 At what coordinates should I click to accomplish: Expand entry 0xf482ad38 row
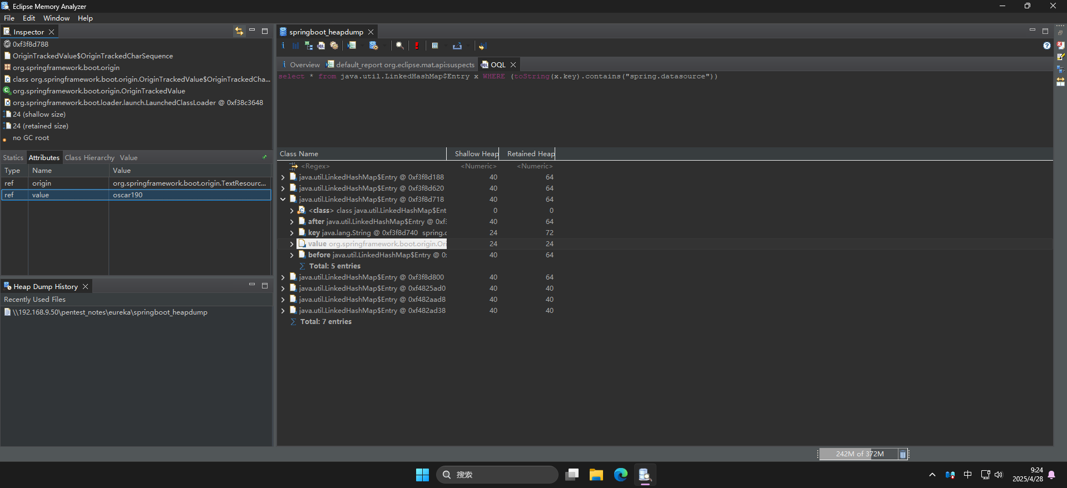tap(283, 311)
